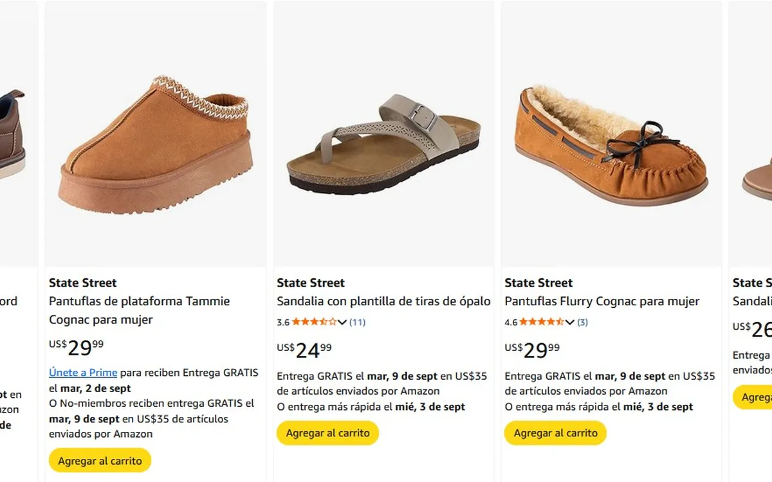
Task: Click the sandal's 3.6 star rating icons
Action: 314,322
